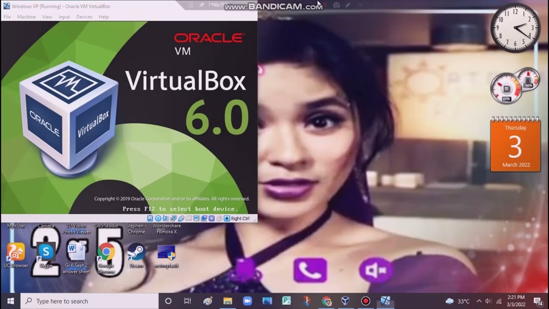Click the CPU meter desktop gadget
549x309 pixels.
click(514, 86)
